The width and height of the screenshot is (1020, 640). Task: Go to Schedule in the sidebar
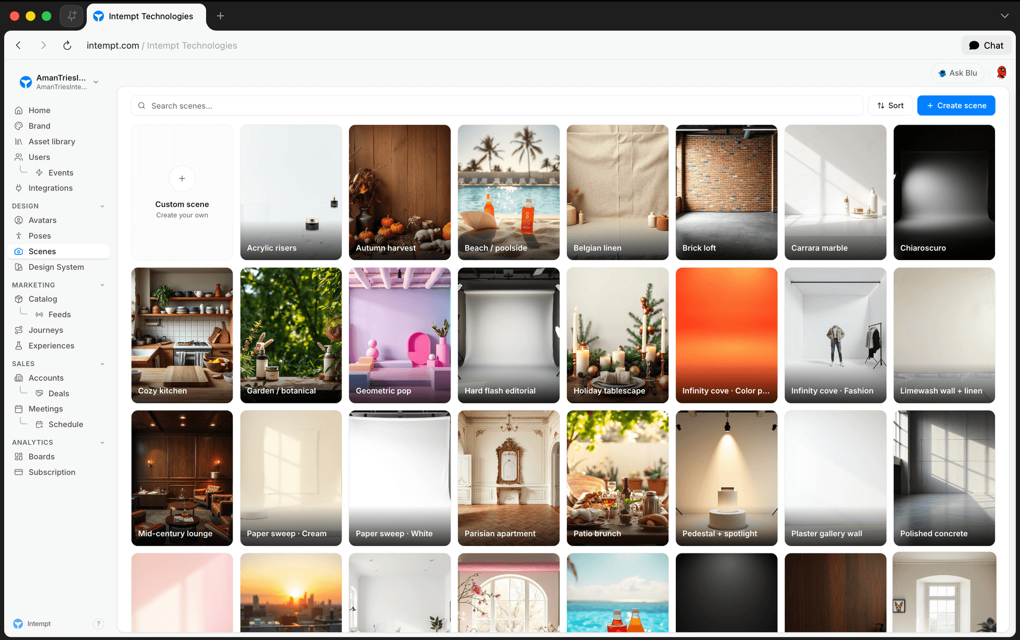65,425
